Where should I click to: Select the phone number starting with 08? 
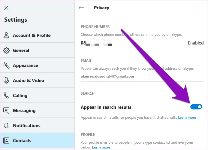click(x=96, y=43)
